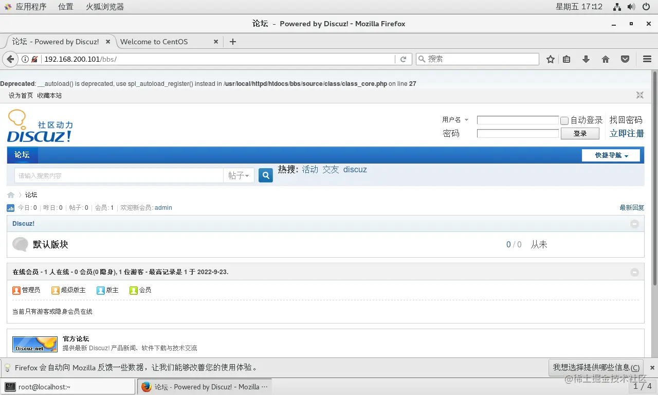Switch to root@localhost terminal in taskbar

[x=68, y=387]
